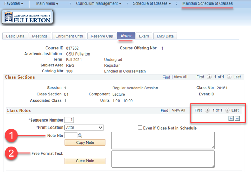The image size is (251, 174).
Task: Click the note text area beside Copy Note
Action: click(x=163, y=141)
